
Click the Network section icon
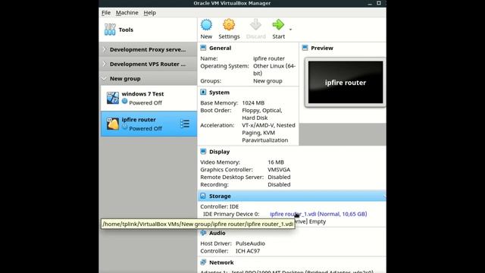203,262
